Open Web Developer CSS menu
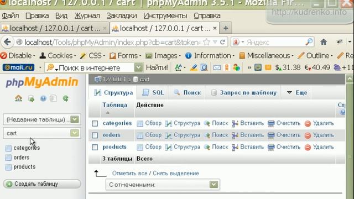 [92, 55]
